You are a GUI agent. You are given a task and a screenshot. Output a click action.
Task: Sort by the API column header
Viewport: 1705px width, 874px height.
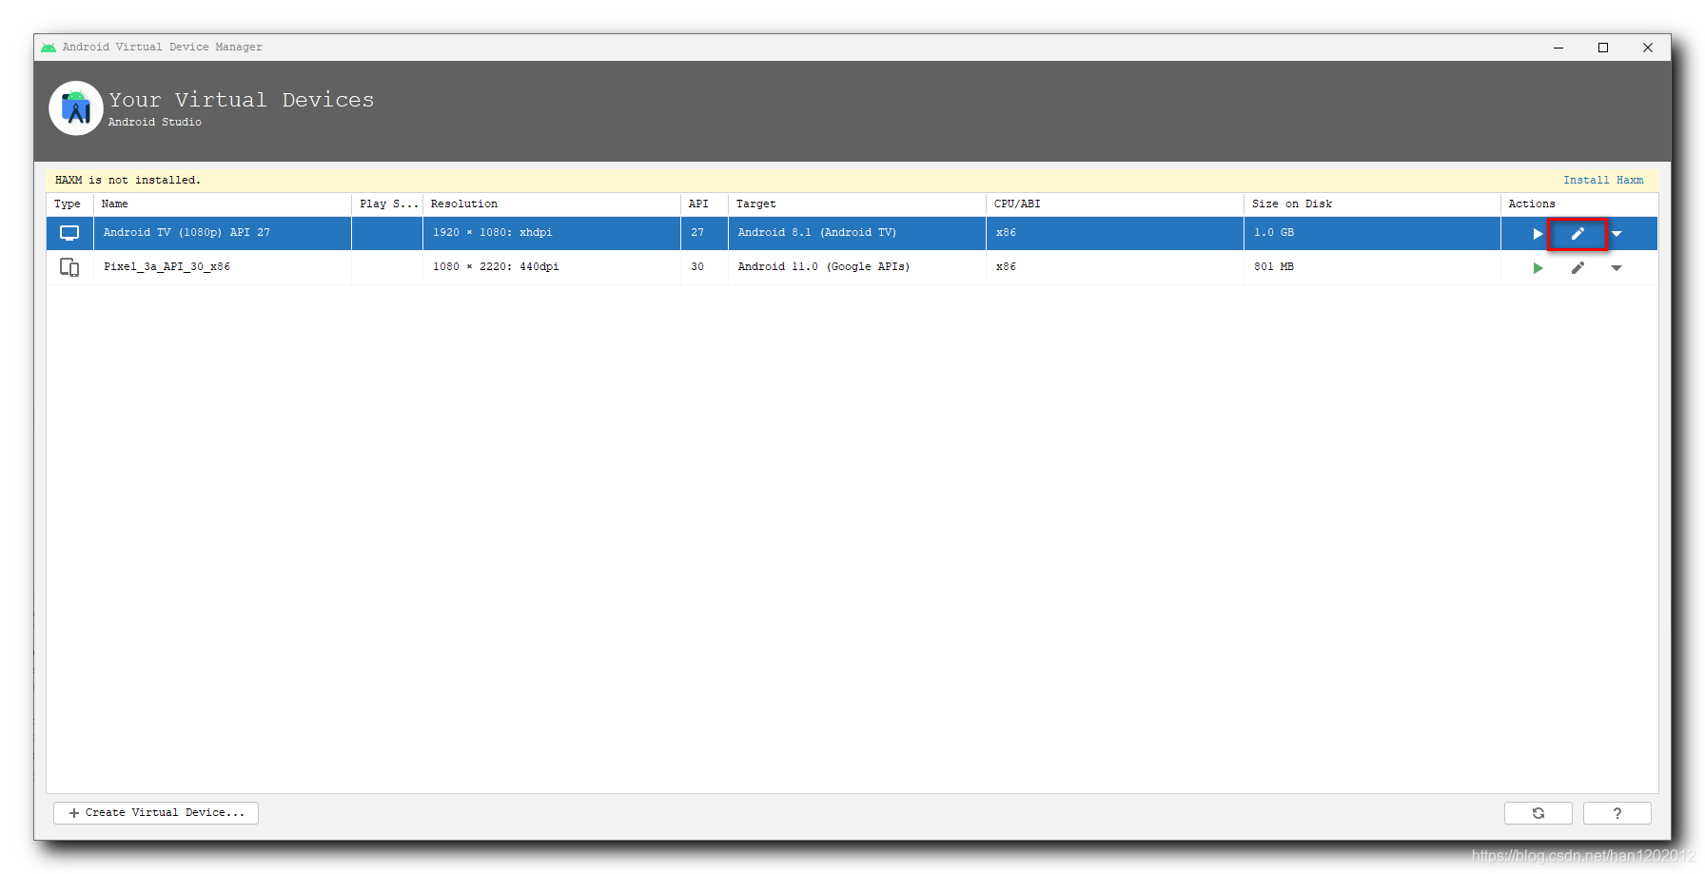click(704, 204)
